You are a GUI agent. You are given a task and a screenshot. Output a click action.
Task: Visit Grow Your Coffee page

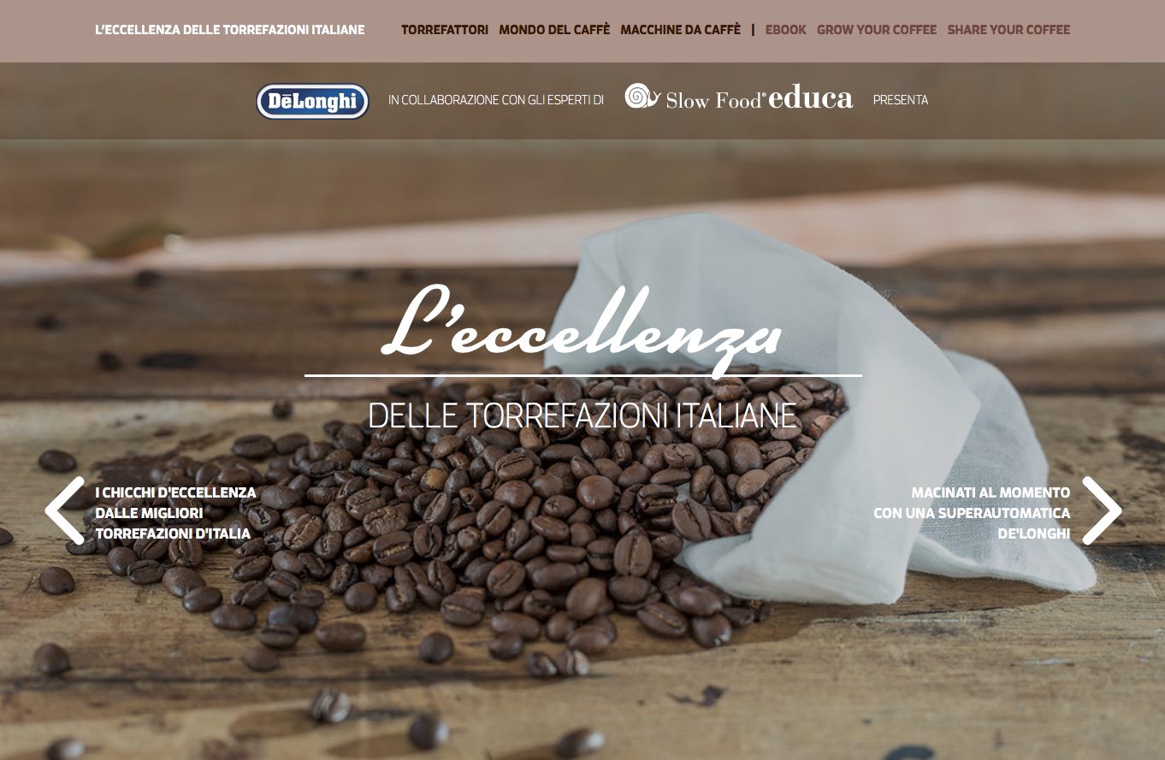pyautogui.click(x=877, y=30)
